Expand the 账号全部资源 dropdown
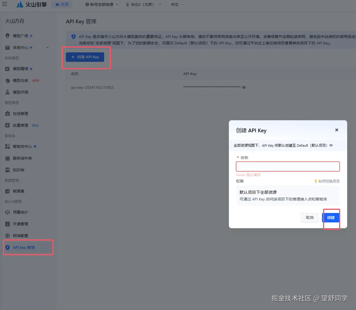This screenshot has width=356, height=310. (101, 4)
